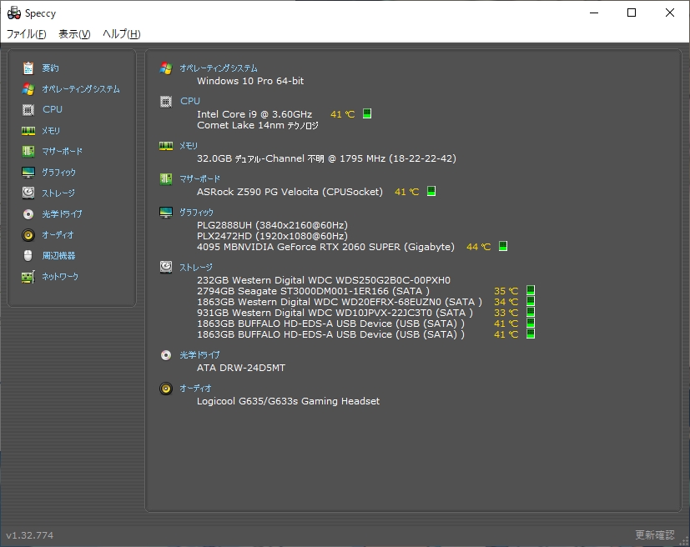Viewport: 690px width, 547px height.
Task: Click the 更新確認 update check link
Action: [654, 534]
